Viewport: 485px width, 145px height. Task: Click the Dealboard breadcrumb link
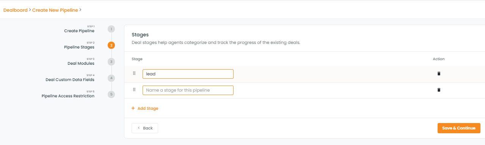pos(15,10)
